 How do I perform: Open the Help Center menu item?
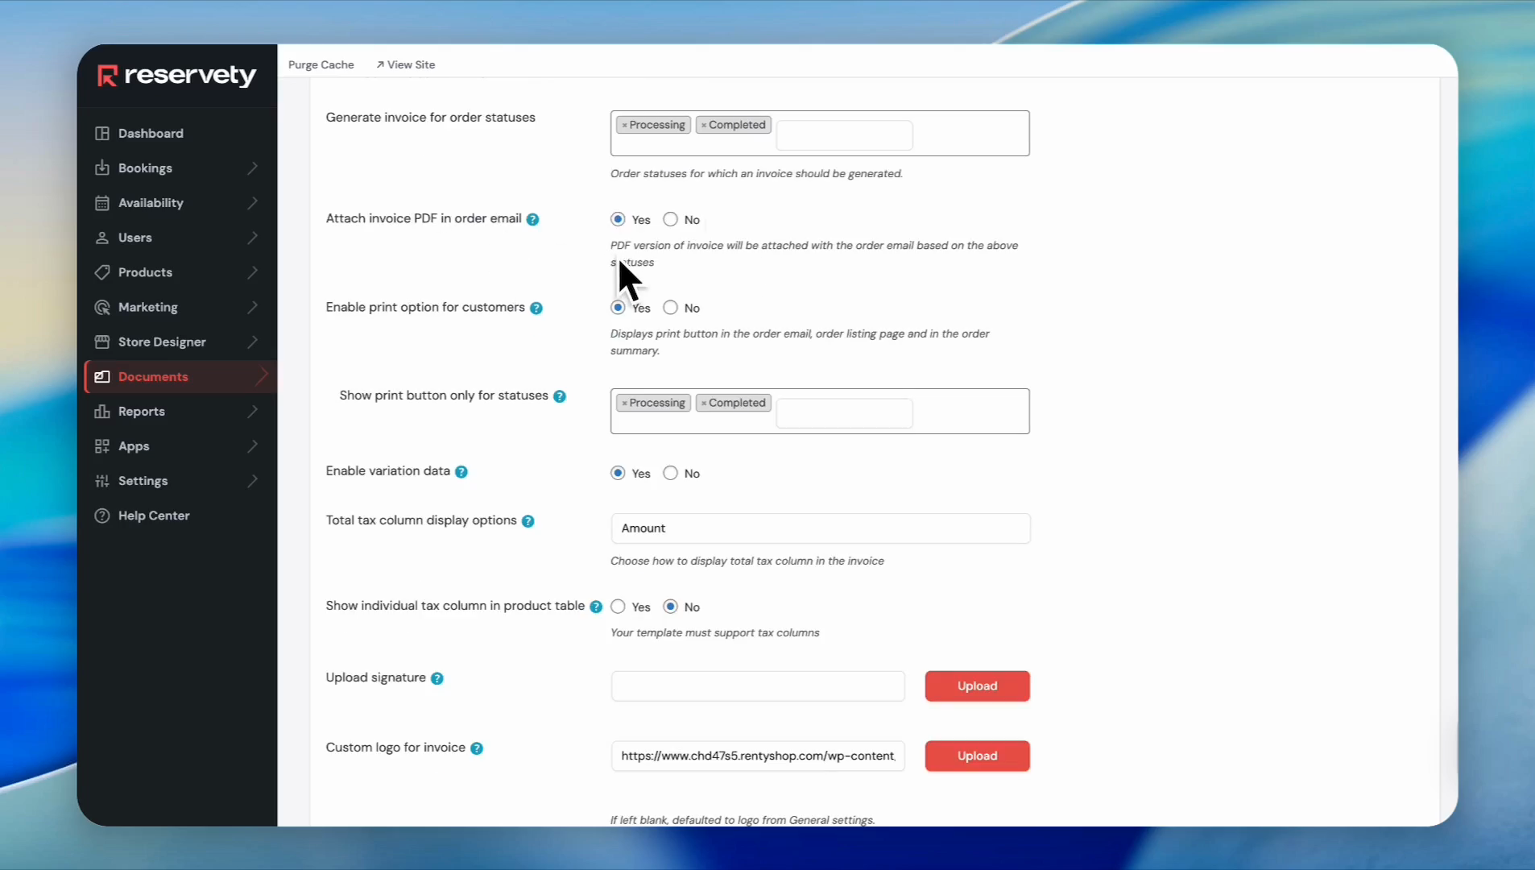tap(154, 516)
